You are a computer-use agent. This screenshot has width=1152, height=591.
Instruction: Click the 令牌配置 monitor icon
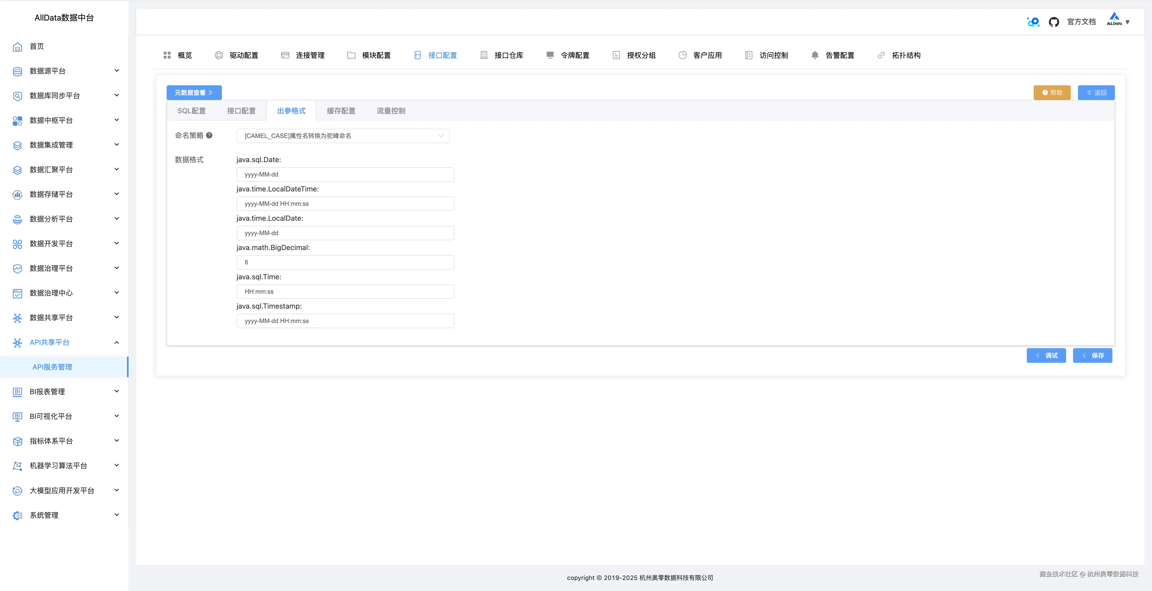click(x=550, y=55)
